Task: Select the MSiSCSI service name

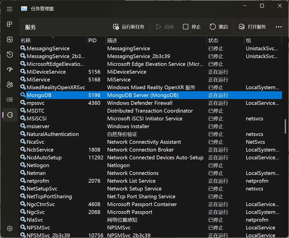Action: click(x=36, y=119)
